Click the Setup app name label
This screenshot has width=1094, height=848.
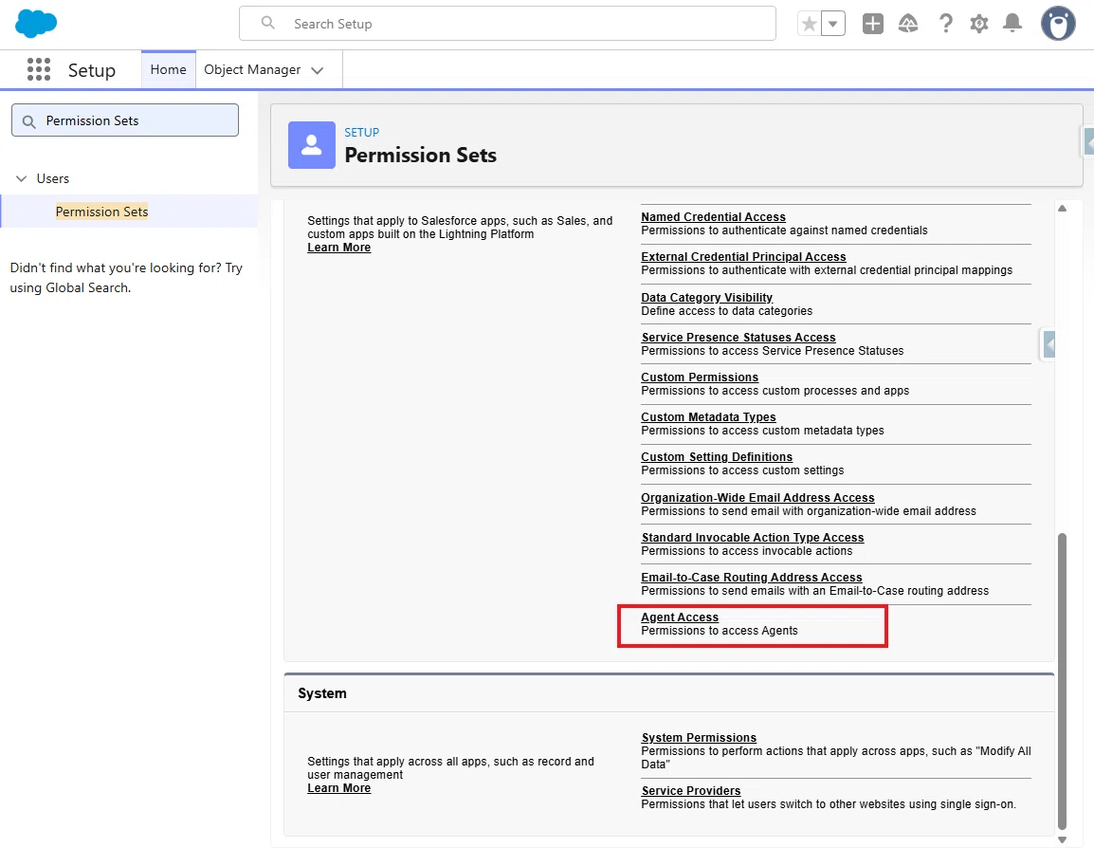pos(91,70)
